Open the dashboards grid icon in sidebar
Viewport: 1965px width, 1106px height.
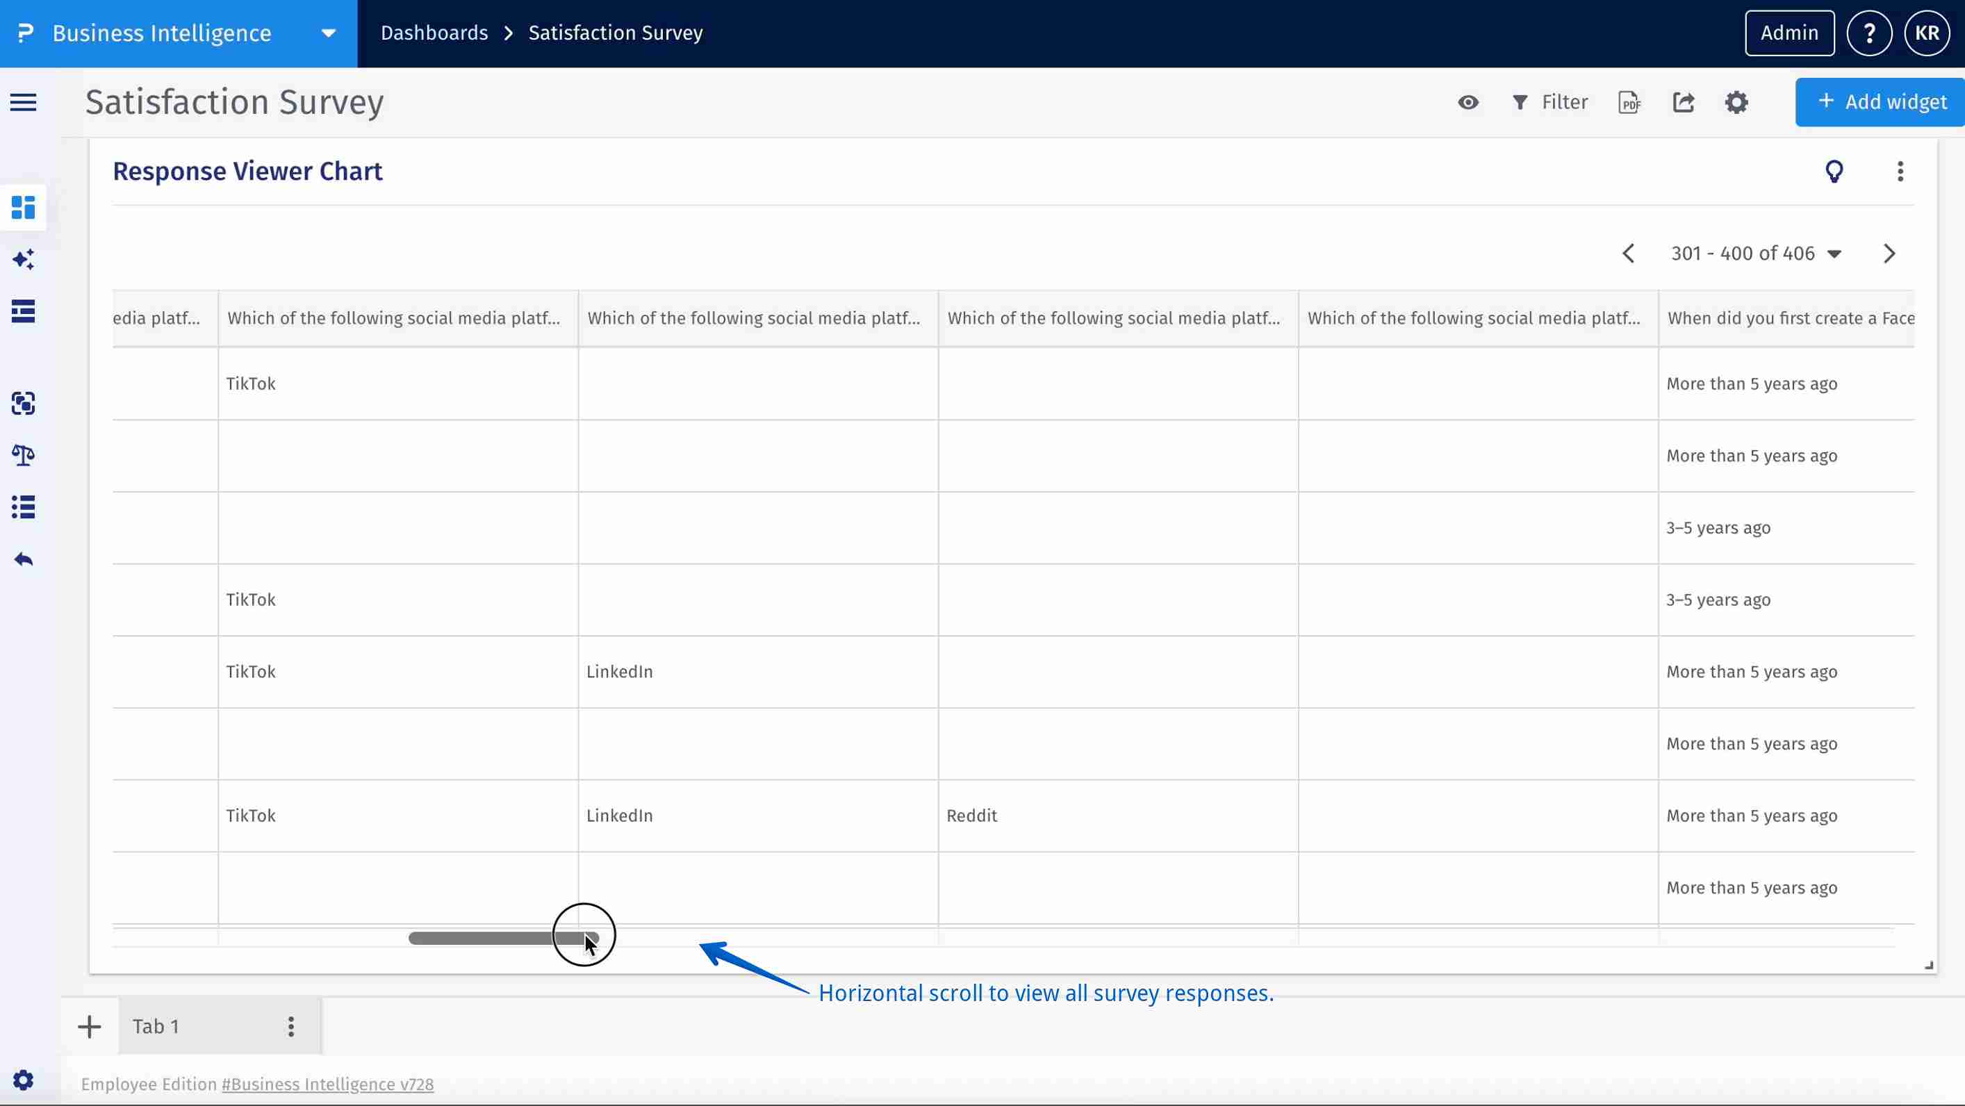coord(23,207)
